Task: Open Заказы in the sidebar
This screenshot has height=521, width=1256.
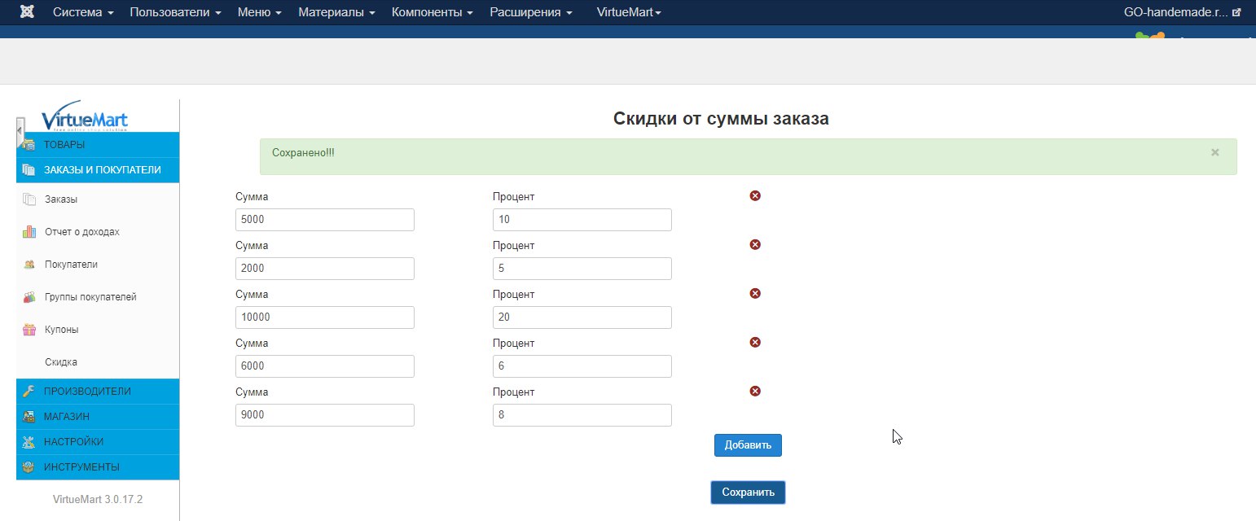Action: [61, 199]
